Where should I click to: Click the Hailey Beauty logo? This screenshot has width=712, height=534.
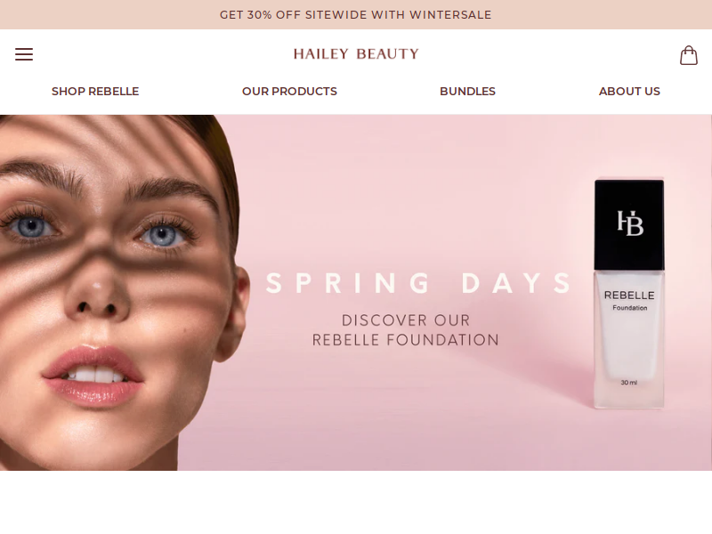point(356,54)
